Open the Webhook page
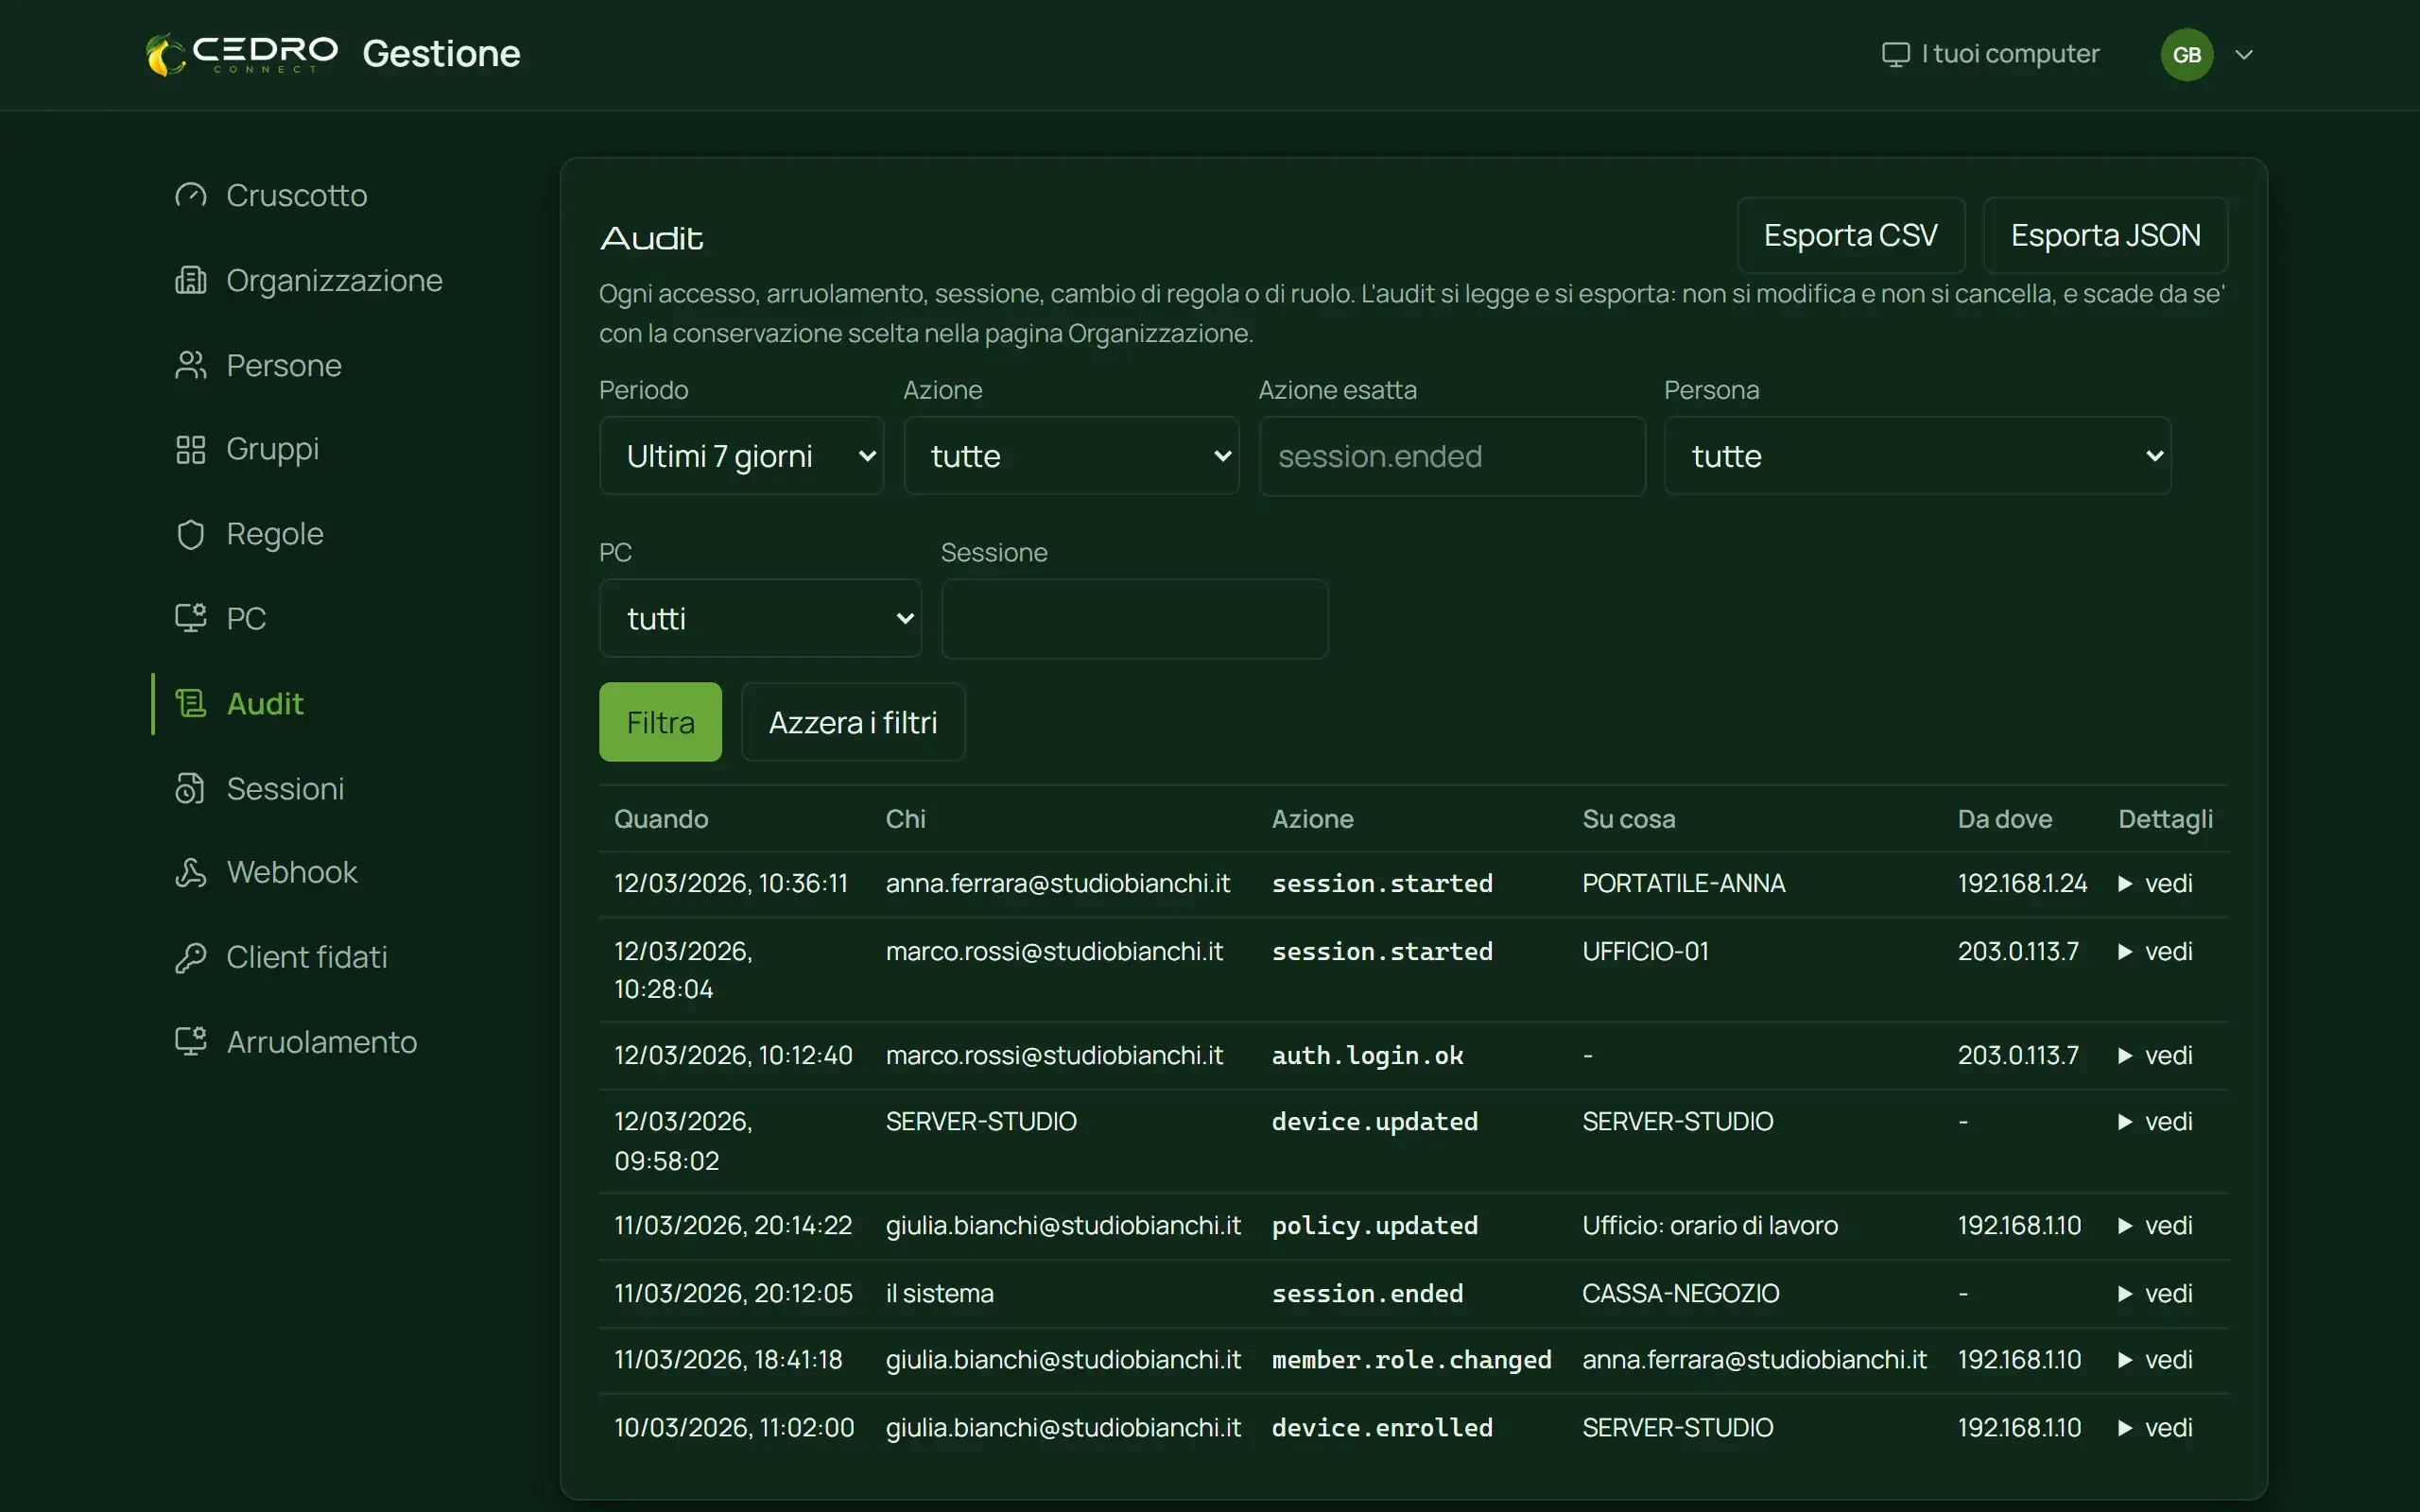Image resolution: width=2420 pixels, height=1512 pixels. tap(292, 872)
